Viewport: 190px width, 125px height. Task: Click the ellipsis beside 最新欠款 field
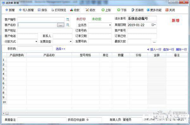pos(154,42)
